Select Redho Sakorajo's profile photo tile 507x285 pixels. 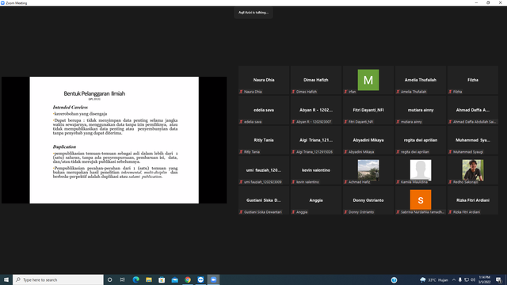tap(473, 170)
